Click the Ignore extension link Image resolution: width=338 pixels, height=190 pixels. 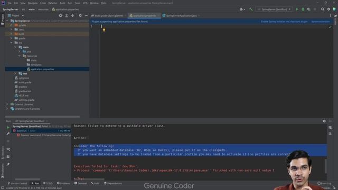pyautogui.click(x=321, y=22)
